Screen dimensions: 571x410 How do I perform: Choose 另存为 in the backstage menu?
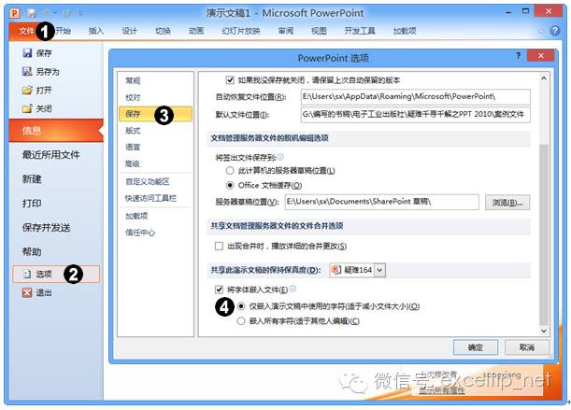(41, 72)
